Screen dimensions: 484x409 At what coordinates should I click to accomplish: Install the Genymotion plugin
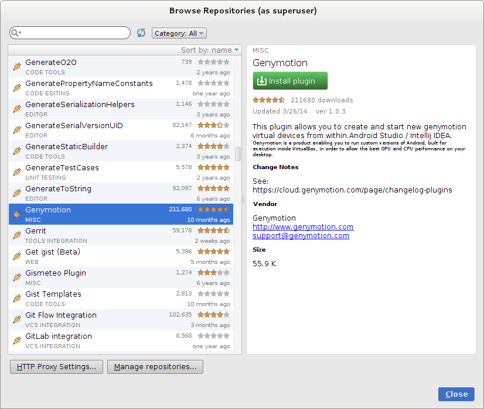tap(290, 81)
